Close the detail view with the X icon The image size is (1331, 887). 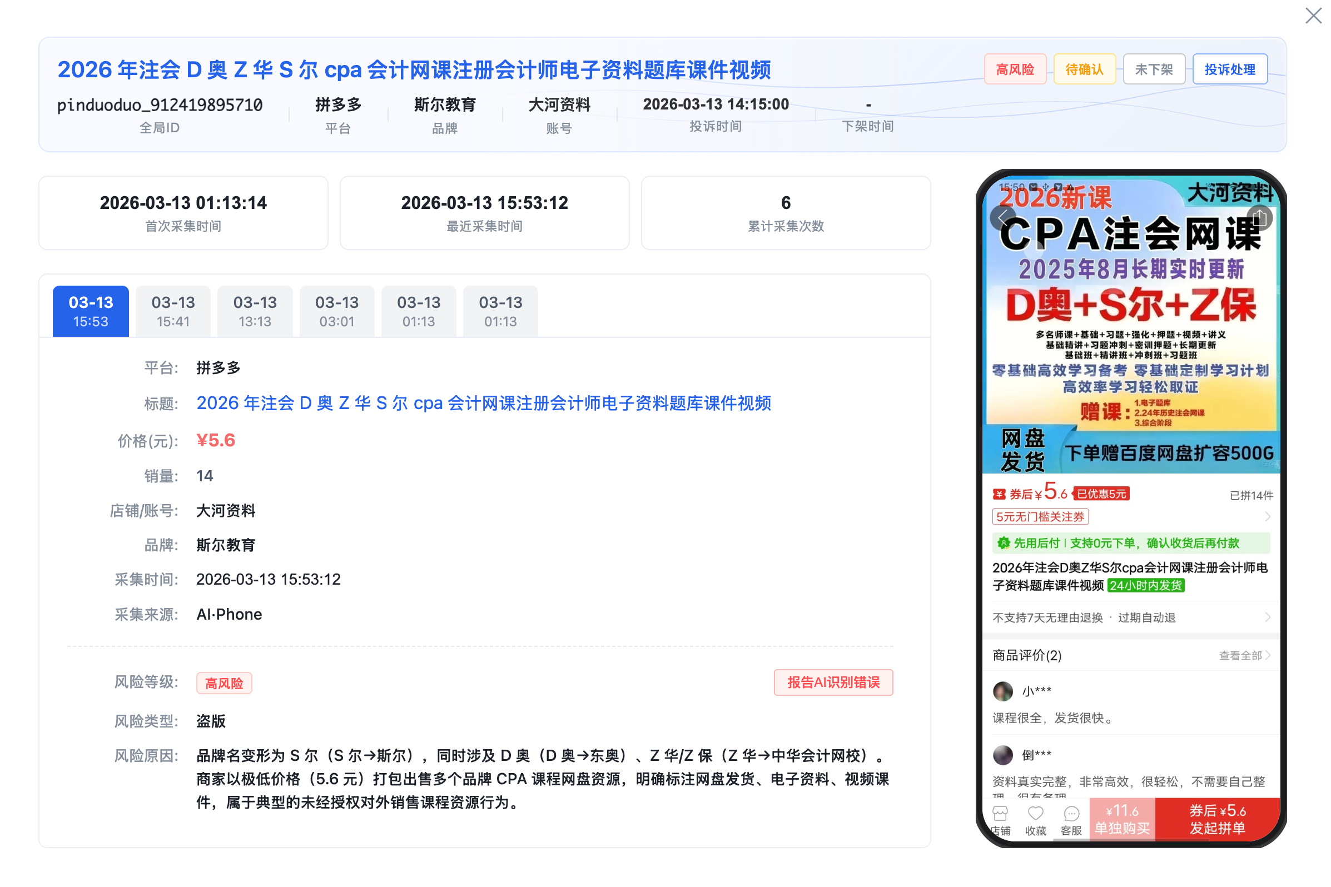click(x=1312, y=16)
